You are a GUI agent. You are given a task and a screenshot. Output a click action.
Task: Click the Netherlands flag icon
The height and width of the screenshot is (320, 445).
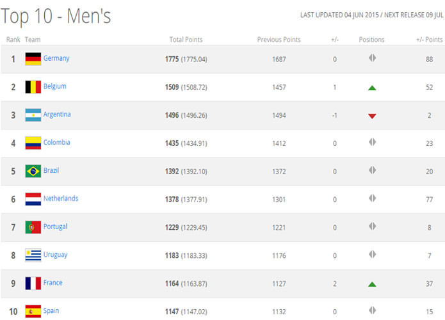coord(33,199)
